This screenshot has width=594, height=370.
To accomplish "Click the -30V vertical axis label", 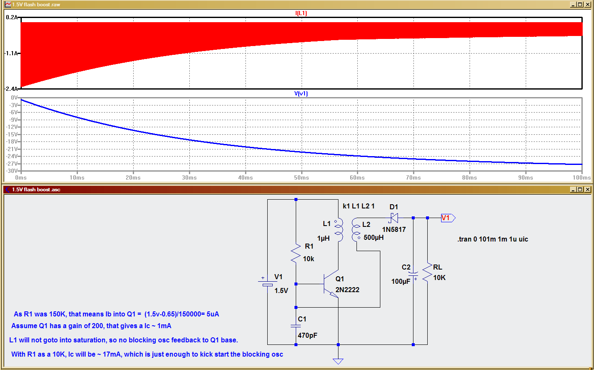I will tap(12, 171).
